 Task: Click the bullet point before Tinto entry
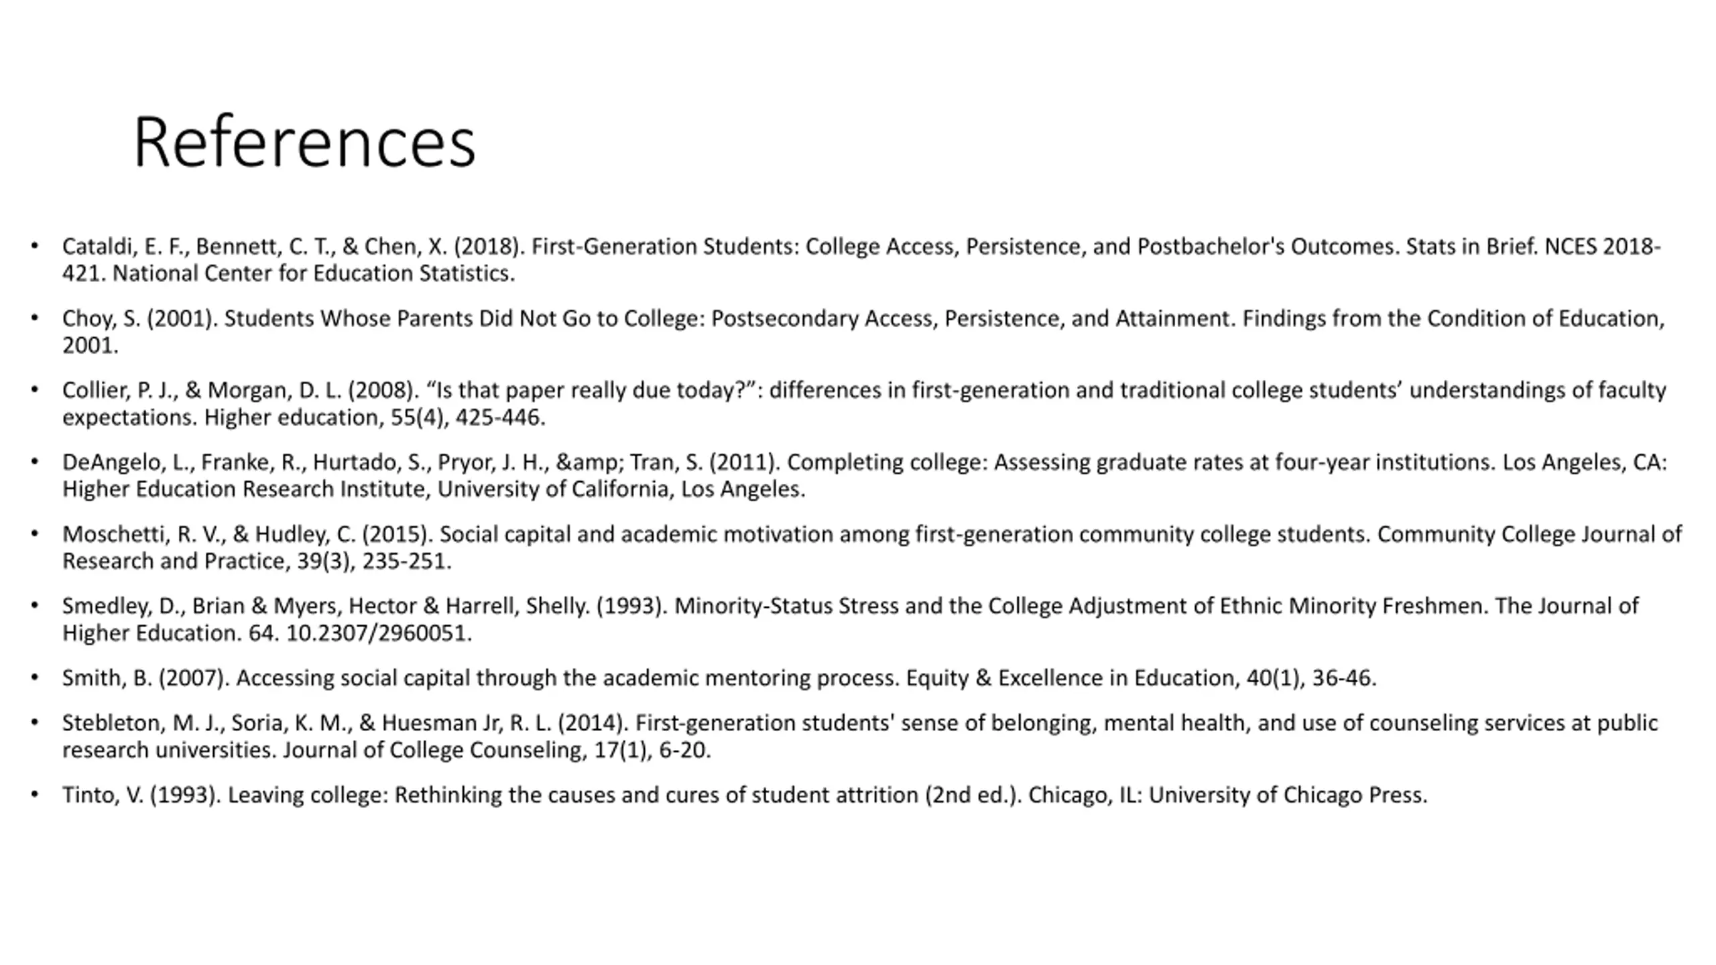[34, 794]
